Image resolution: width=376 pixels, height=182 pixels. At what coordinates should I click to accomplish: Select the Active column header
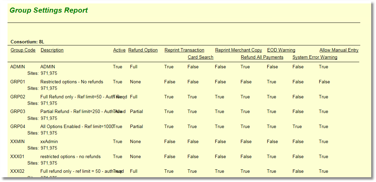coord(119,50)
